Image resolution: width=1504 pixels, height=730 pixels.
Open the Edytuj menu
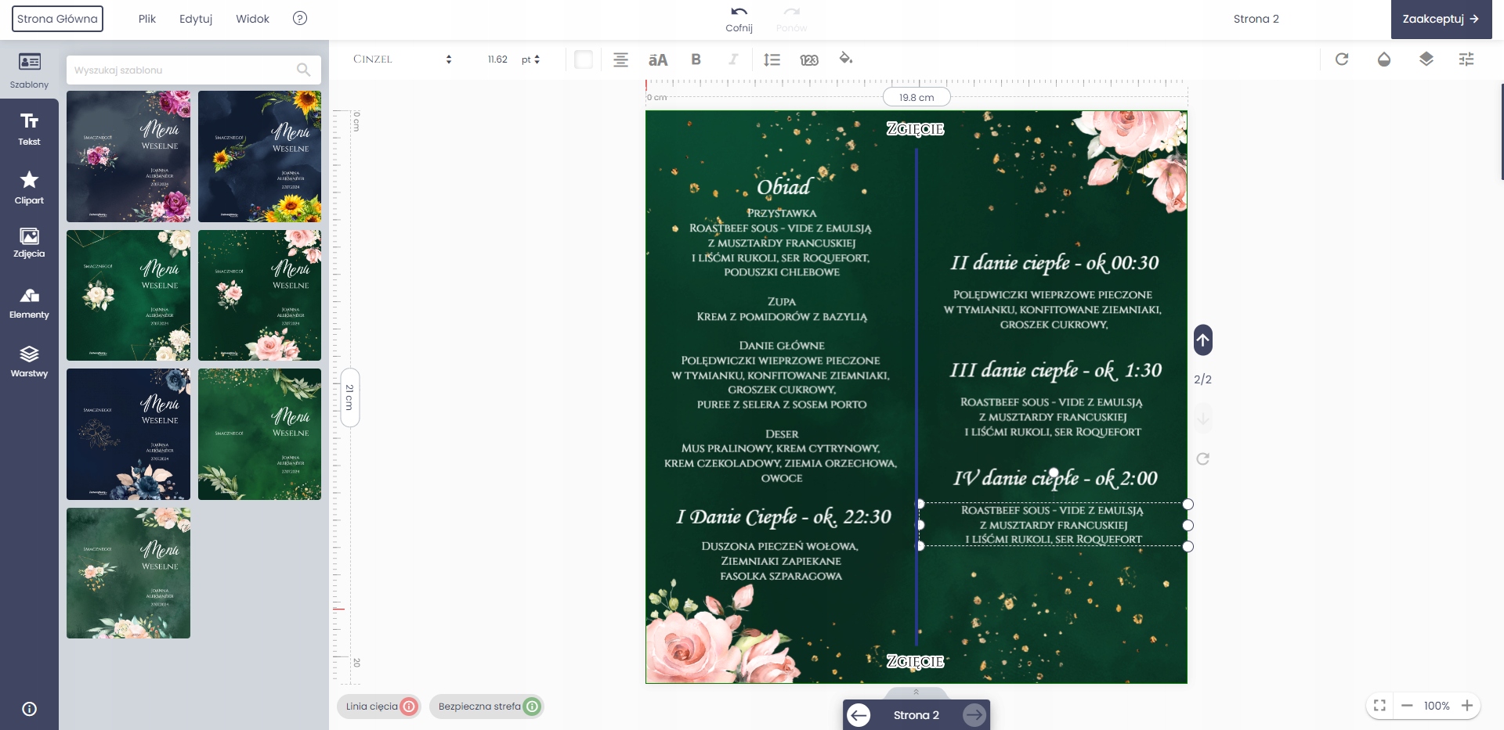196,19
